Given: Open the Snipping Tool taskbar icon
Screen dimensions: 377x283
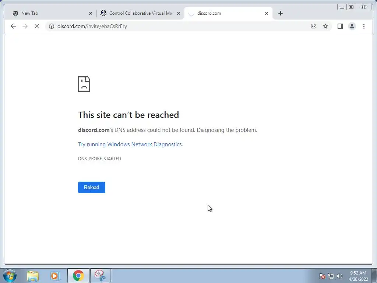Looking at the screenshot, I should pos(100,276).
